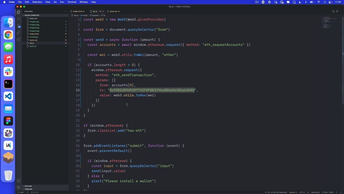
Task: Expand the Timeline section
Action: (x=28, y=189)
